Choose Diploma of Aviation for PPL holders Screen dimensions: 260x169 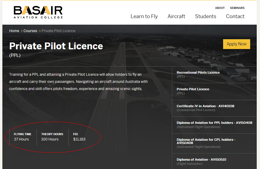click(x=214, y=125)
